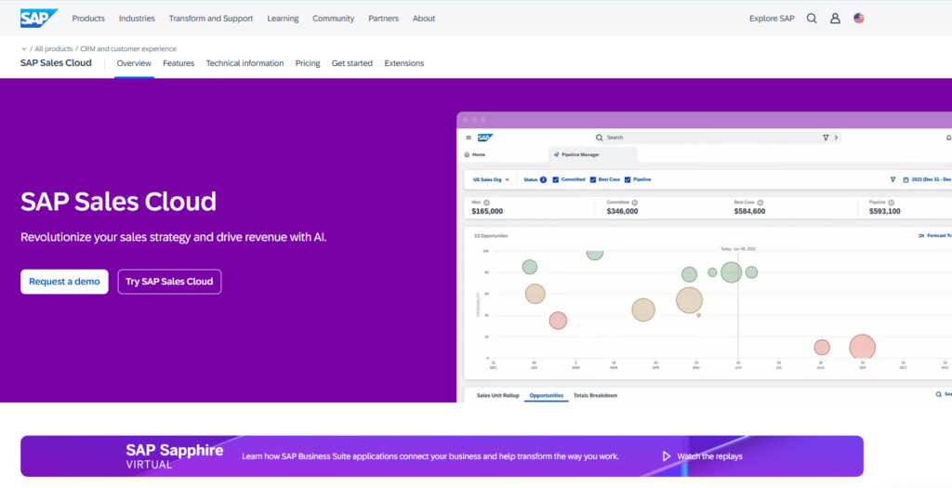This screenshot has width=952, height=488.
Task: Click the right chevron in the dashboard search bar
Action: pos(836,138)
